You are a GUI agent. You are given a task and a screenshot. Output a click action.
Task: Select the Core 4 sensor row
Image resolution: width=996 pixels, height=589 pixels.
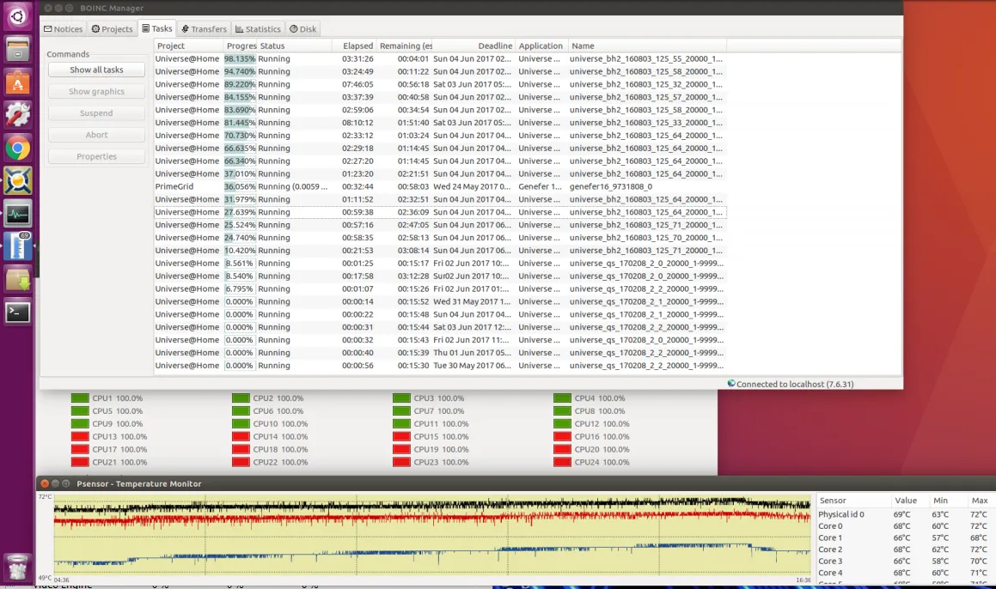tap(904, 573)
